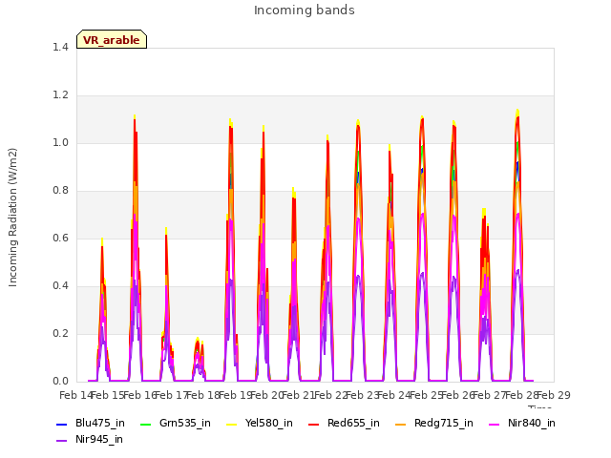Click the purple Nir945_in legend swatch

(x=61, y=441)
